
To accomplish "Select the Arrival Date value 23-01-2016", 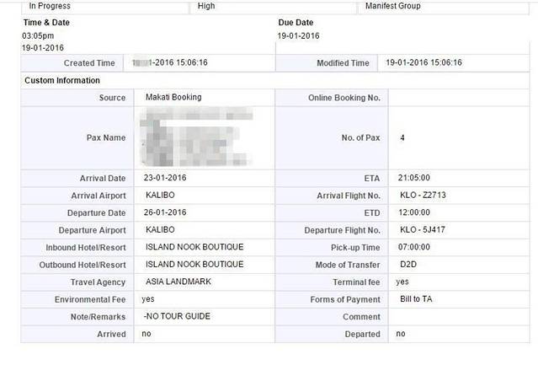I will (166, 178).
